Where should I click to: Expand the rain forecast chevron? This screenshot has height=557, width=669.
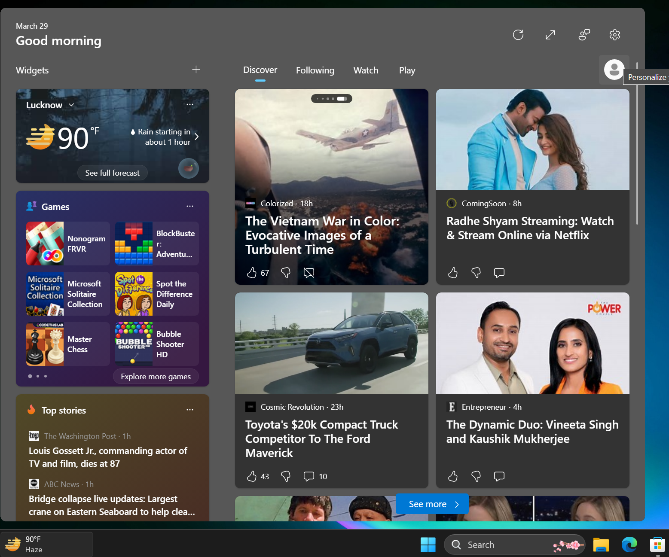197,137
